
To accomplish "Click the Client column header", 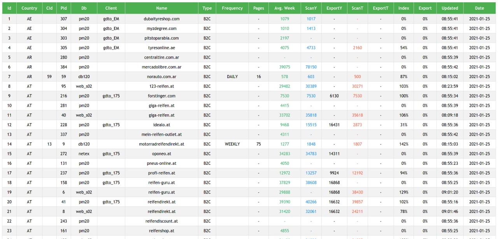I will tap(111, 8).
